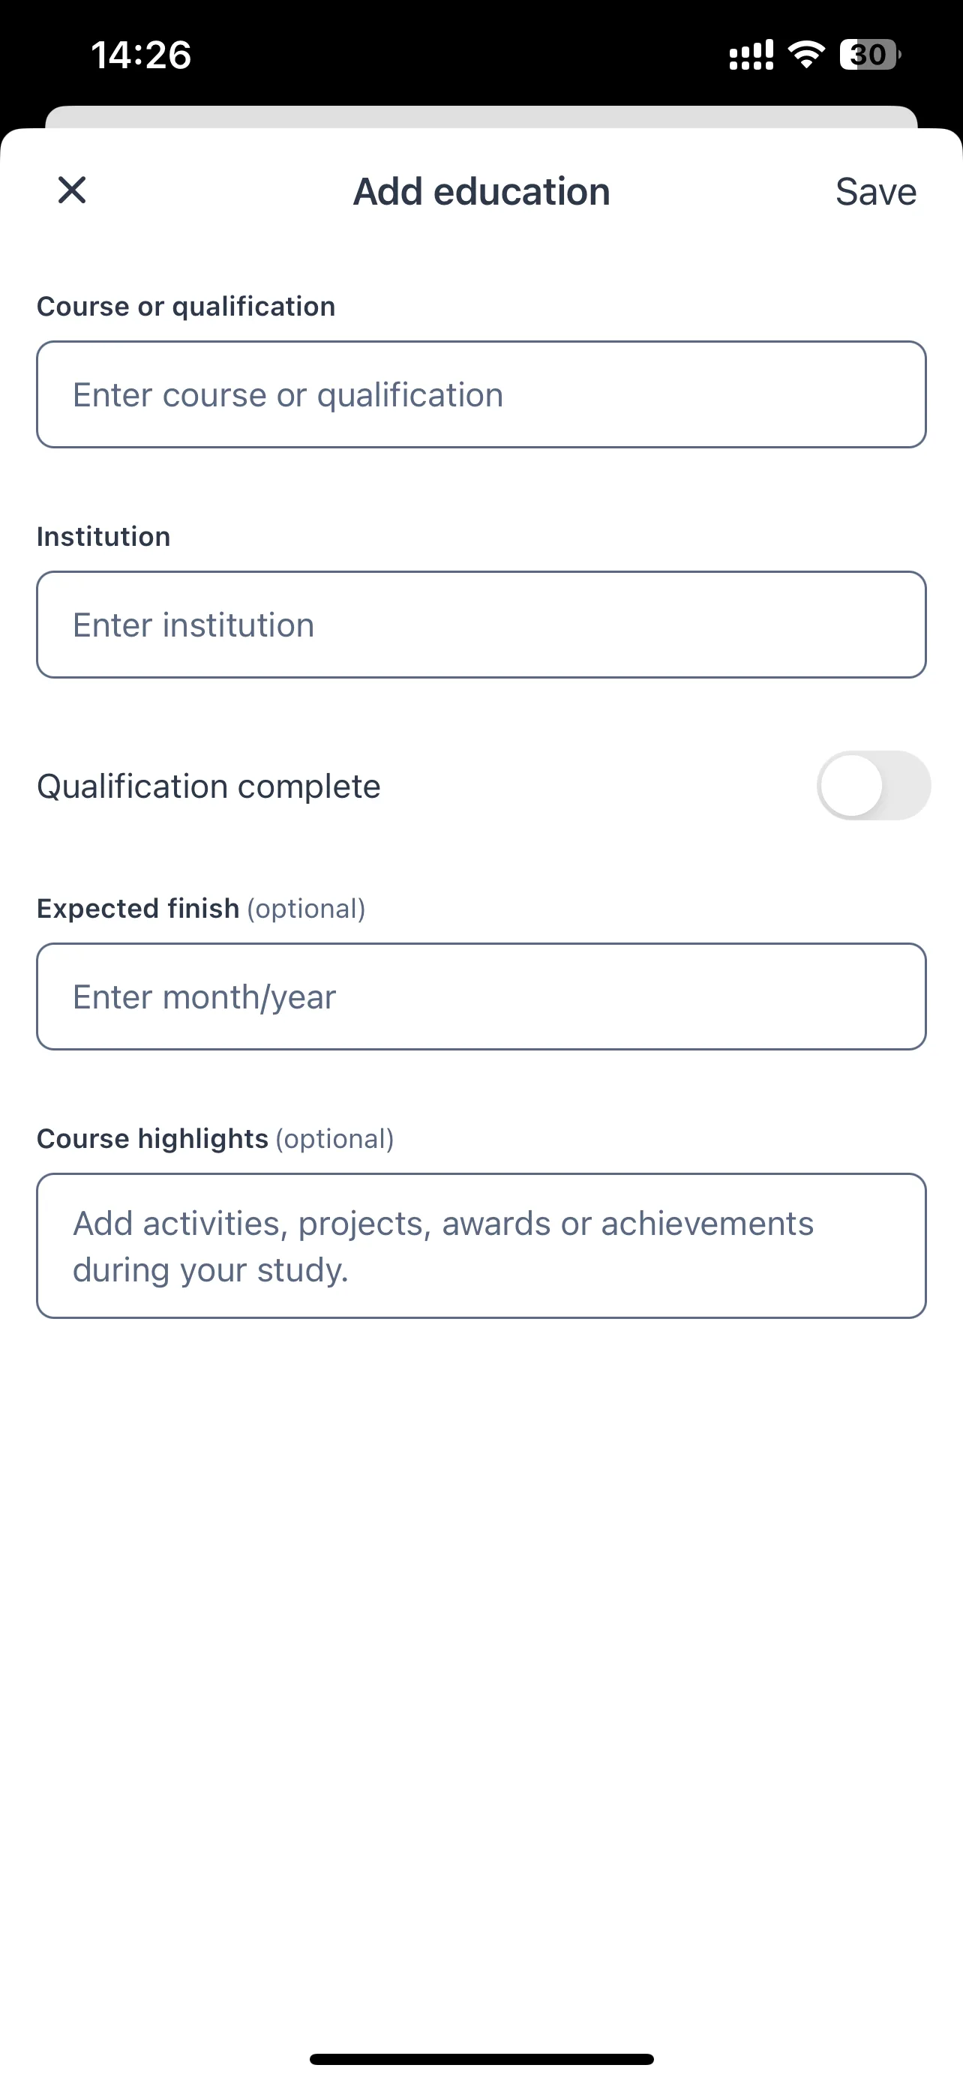The height and width of the screenshot is (2083, 963).
Task: Tap the cellular signal bars icon
Action: point(751,54)
